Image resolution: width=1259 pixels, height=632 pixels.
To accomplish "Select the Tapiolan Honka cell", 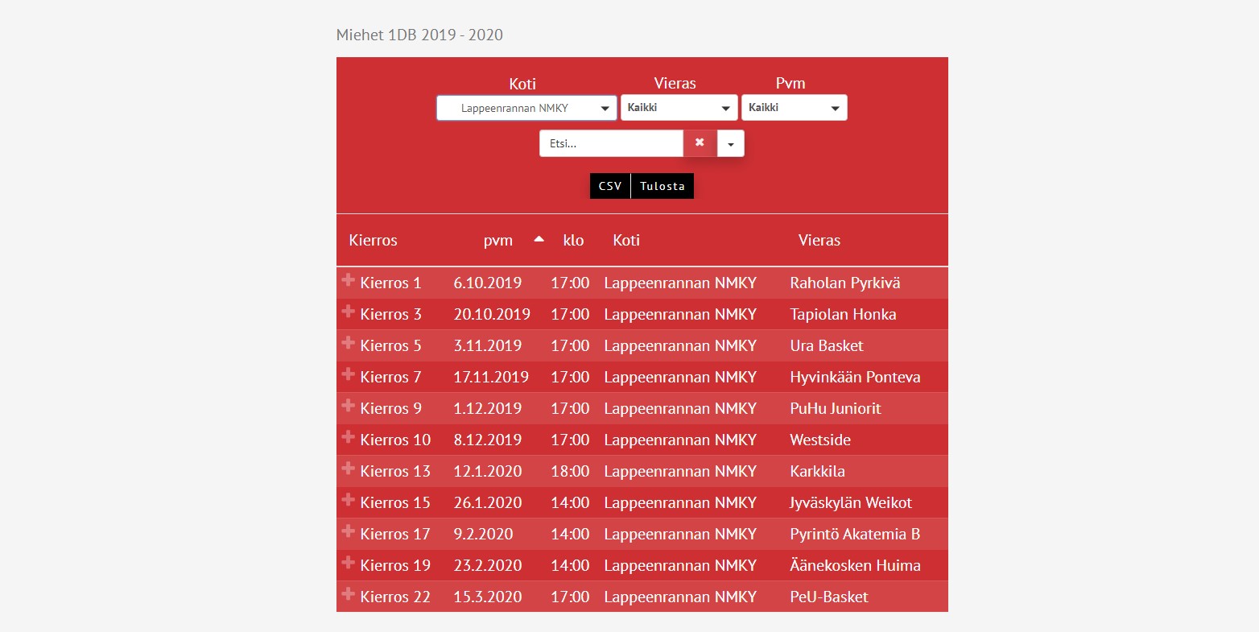I will [x=843, y=315].
